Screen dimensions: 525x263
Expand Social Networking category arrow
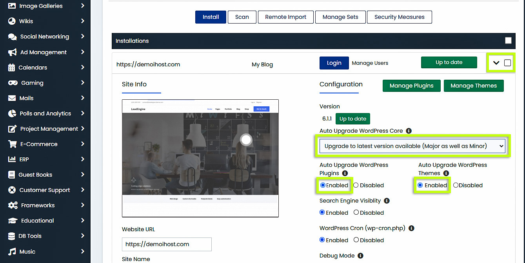tap(82, 37)
